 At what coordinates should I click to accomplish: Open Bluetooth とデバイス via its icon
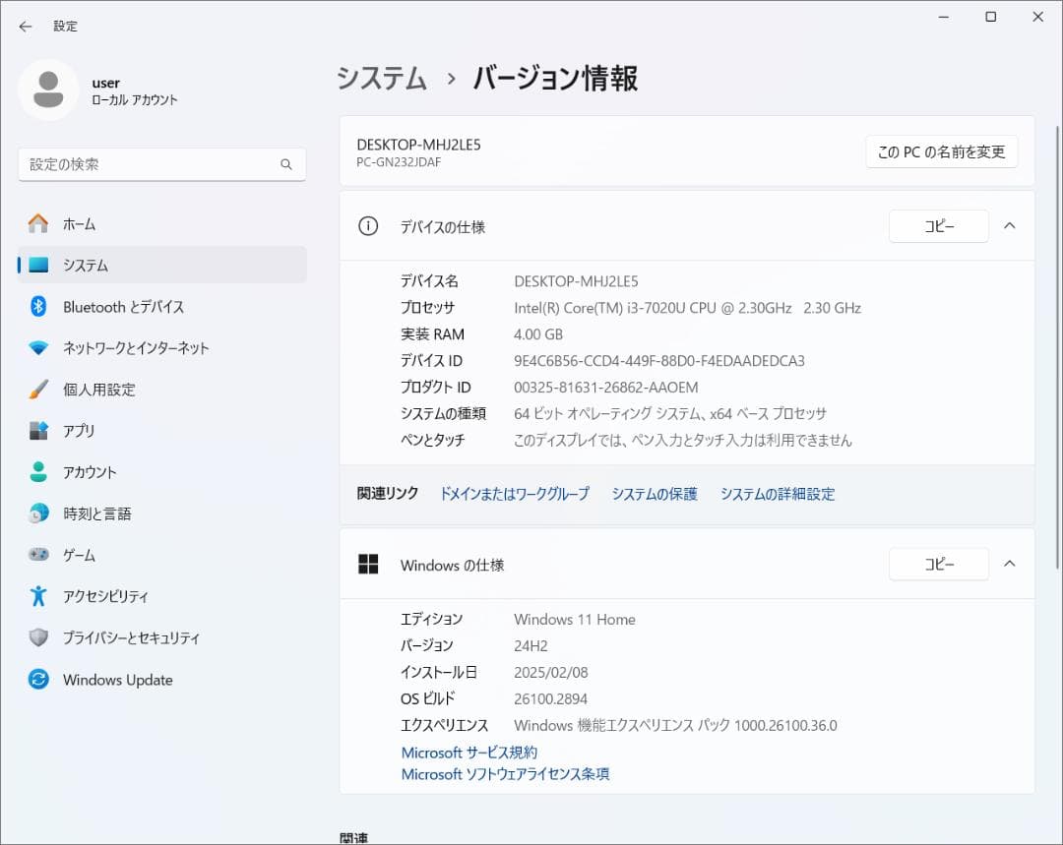38,307
